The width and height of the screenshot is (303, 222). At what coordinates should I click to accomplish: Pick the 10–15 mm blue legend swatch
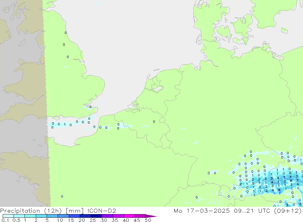pyautogui.click(x=63, y=216)
